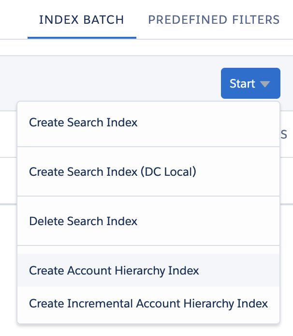Activate the underlined Index Batch heading

[82, 20]
